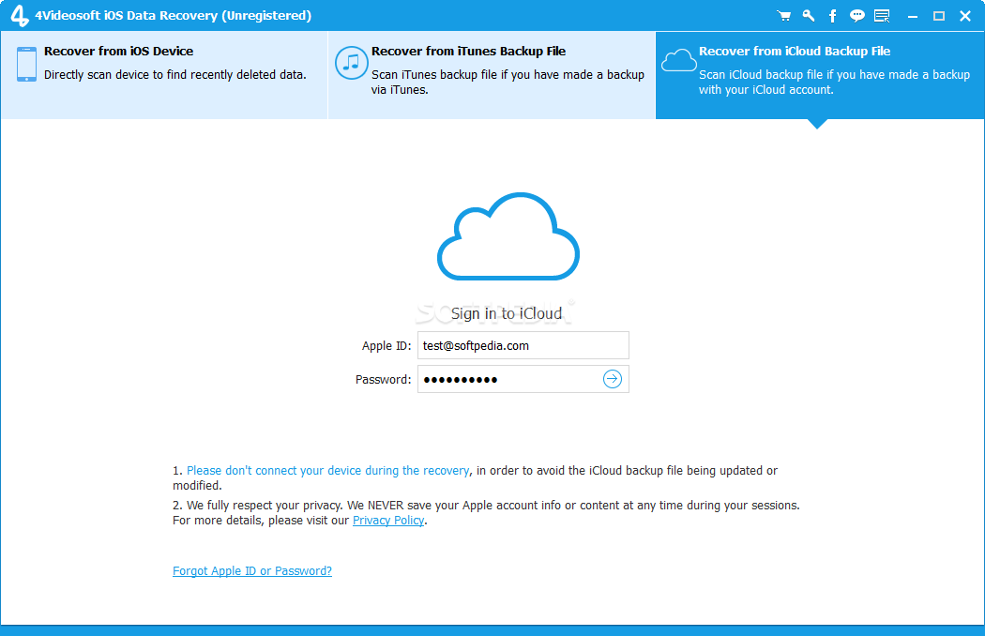Screen dimensions: 985x636
Task: Open the Privacy Policy link
Action: 388,521
